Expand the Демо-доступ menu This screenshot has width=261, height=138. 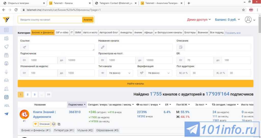(199, 20)
